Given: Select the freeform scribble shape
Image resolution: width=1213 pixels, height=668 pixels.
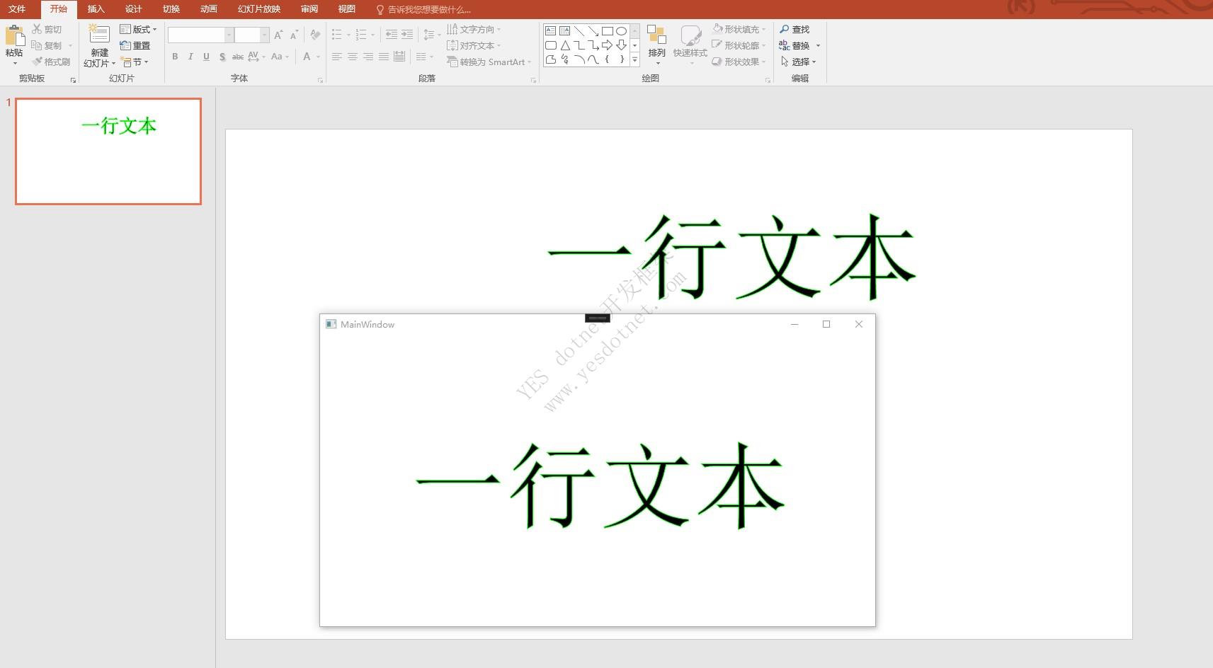Looking at the screenshot, I should point(564,59).
